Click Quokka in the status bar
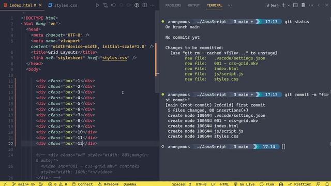331x186 pixels. click(130, 184)
